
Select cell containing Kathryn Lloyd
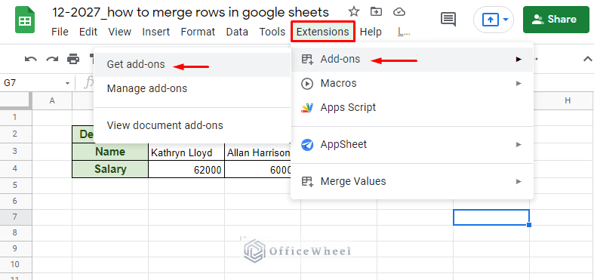pyautogui.click(x=186, y=152)
